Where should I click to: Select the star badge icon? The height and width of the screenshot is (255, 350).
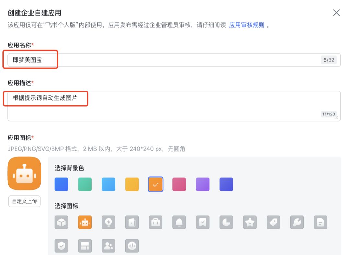point(250,223)
